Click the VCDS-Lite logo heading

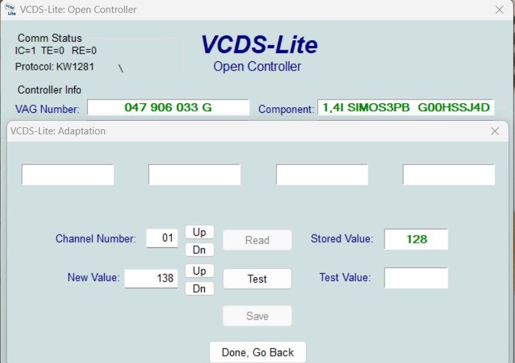(259, 45)
